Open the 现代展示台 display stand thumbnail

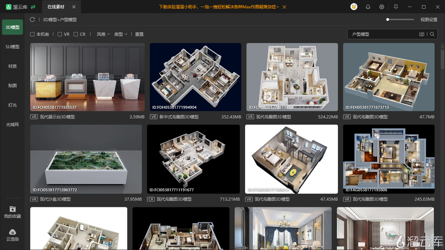pyautogui.click(x=87, y=77)
